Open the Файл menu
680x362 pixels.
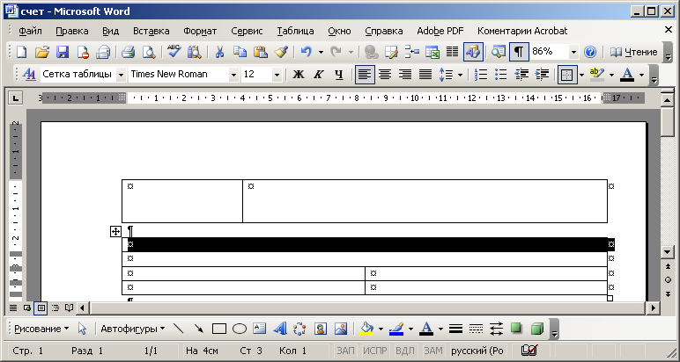30,31
